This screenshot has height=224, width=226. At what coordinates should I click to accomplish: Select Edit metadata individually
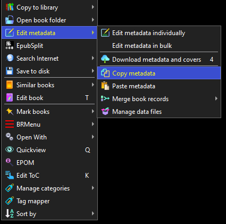point(159,33)
